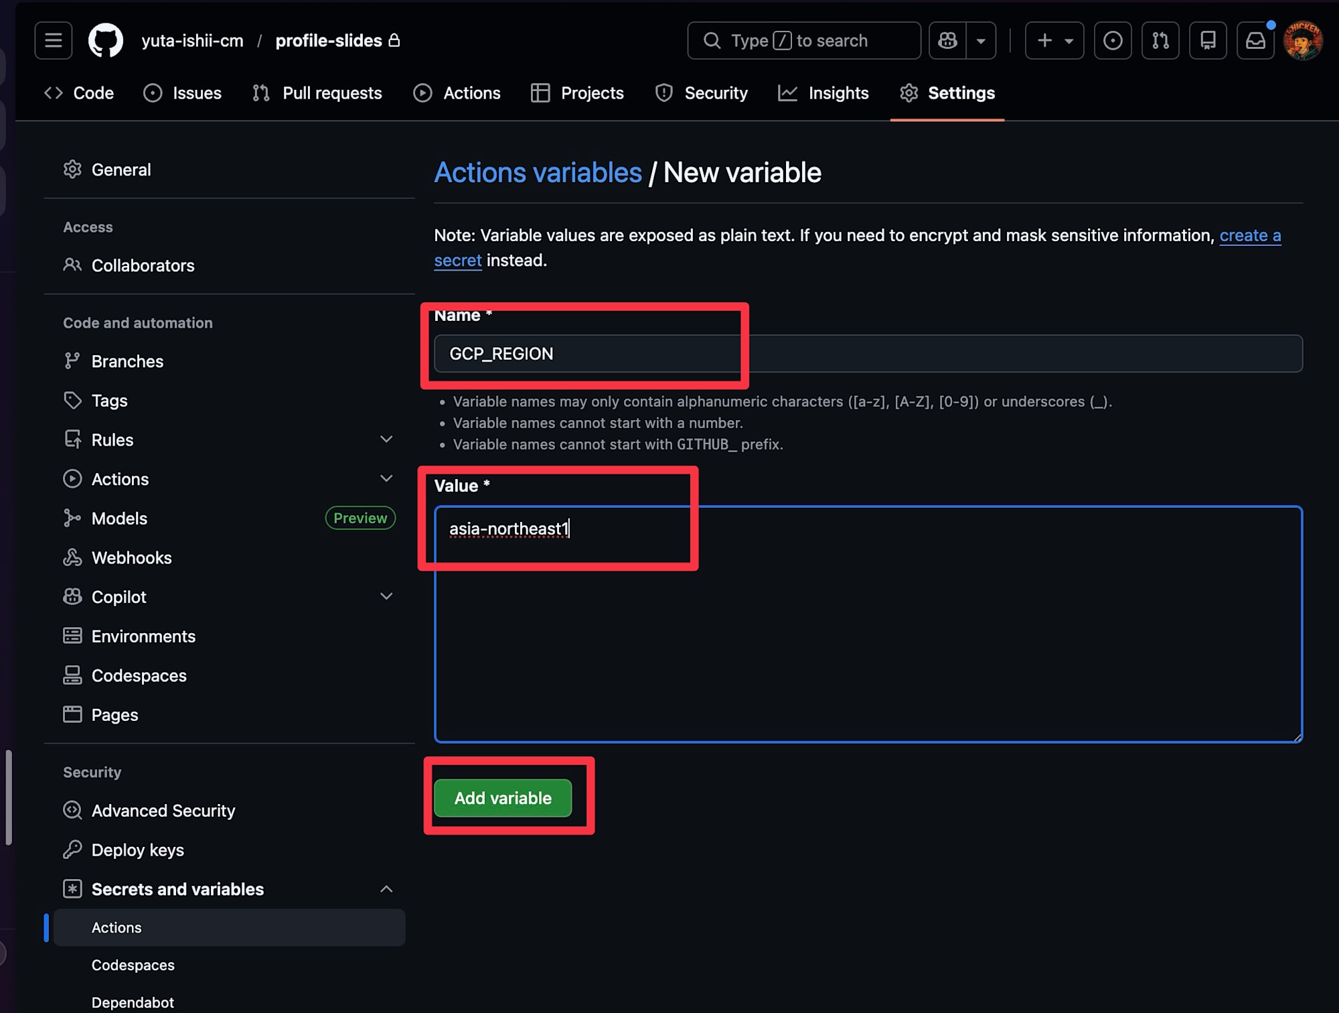The width and height of the screenshot is (1339, 1013).
Task: Expand the Copilot sidebar section
Action: coord(386,596)
